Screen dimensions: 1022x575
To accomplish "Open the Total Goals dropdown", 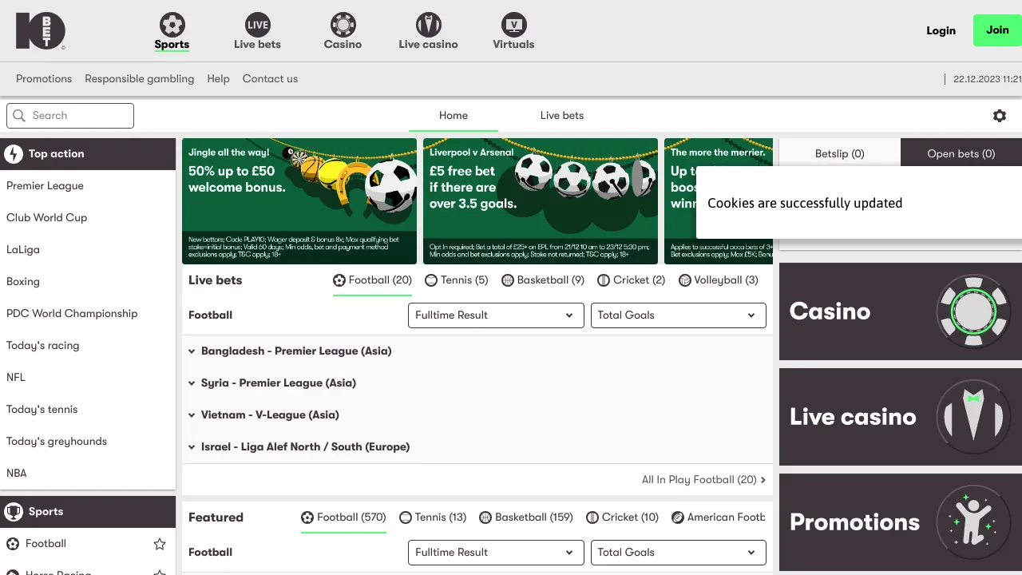I will point(678,315).
